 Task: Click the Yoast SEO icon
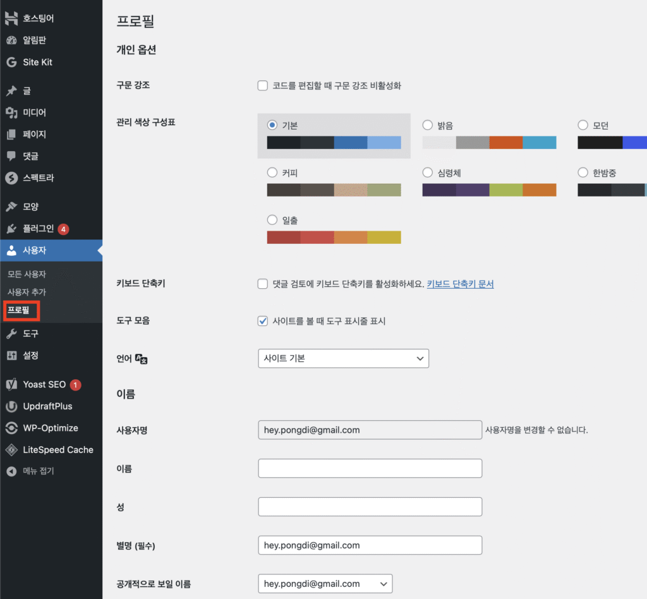pos(11,384)
